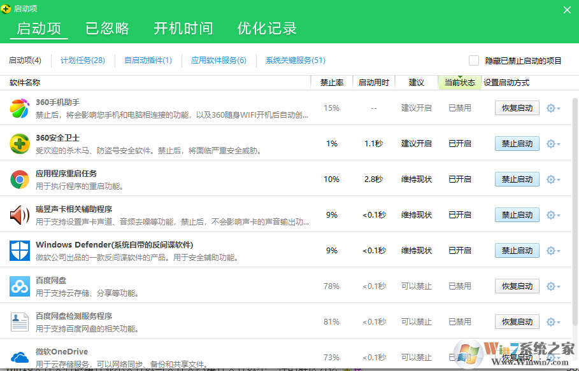Image resolution: width=579 pixels, height=371 pixels.
Task: Click the 360安全卫士 shield icon
Action: click(x=20, y=144)
